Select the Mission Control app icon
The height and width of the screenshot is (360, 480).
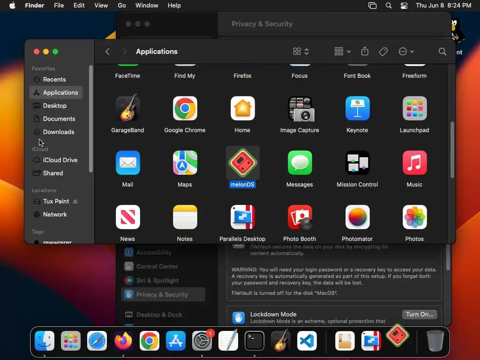357,163
